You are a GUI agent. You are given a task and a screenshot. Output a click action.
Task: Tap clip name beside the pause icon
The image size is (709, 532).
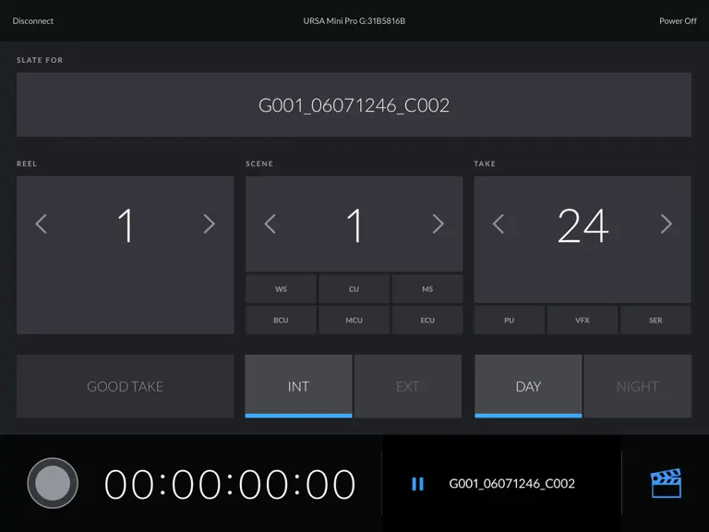511,484
